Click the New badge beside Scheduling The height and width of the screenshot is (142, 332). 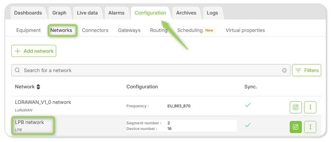click(x=209, y=30)
